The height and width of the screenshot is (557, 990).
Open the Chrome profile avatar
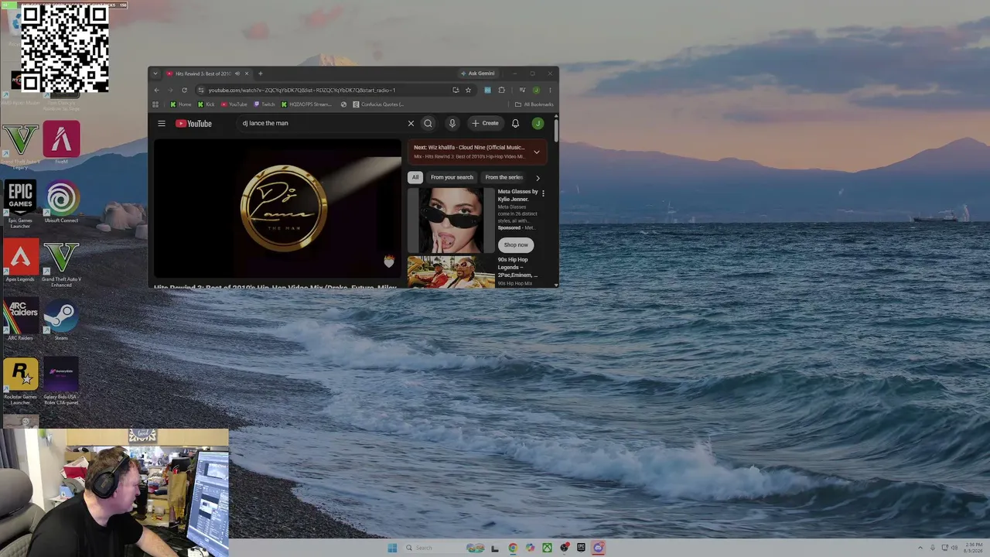tap(536, 90)
